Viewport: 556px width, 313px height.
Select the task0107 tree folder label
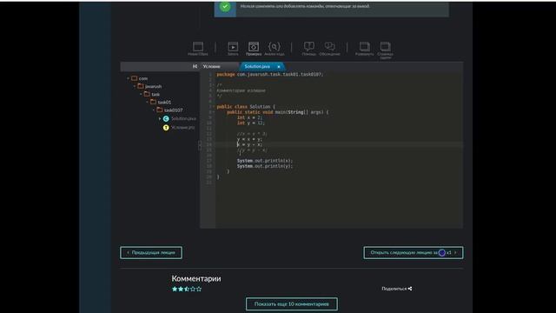(x=174, y=110)
